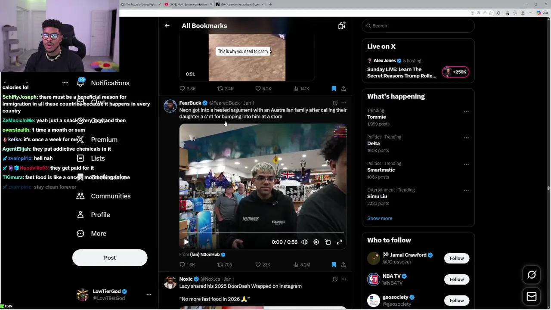Remove bookmark on the 141K views post

coord(334,89)
